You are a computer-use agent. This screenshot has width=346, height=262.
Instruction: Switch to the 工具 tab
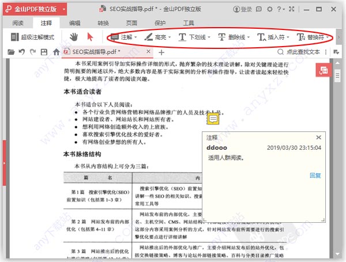(x=189, y=23)
